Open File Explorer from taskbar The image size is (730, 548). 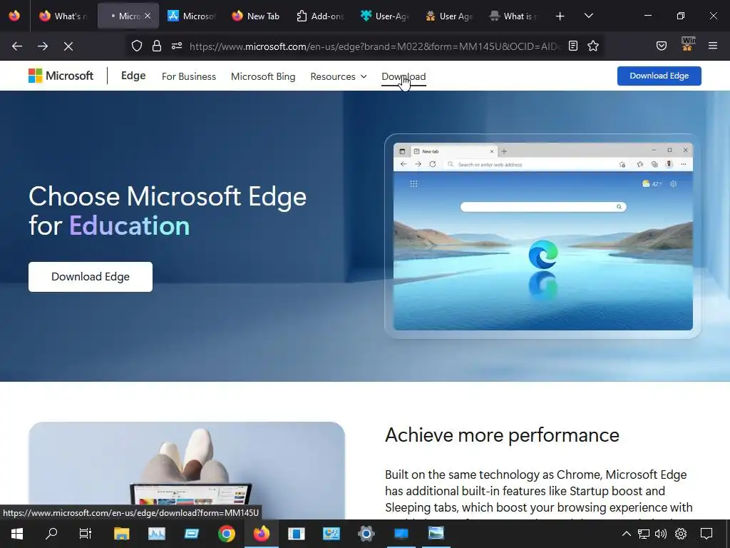(x=121, y=534)
